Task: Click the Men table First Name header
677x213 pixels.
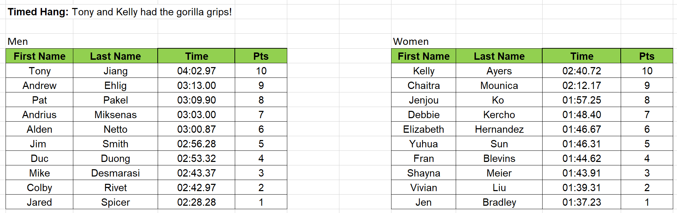Action: click(40, 56)
